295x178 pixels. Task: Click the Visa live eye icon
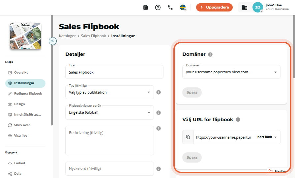[x=10, y=136]
